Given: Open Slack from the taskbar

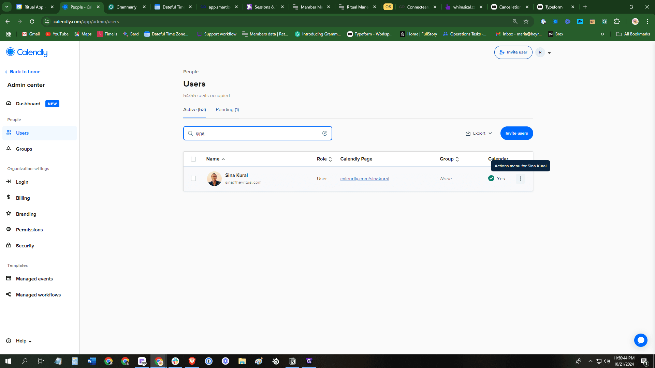Looking at the screenshot, I should tap(175, 361).
